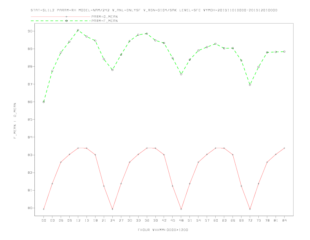Click the x-axis tick label 30

pyautogui.click(x=130, y=220)
